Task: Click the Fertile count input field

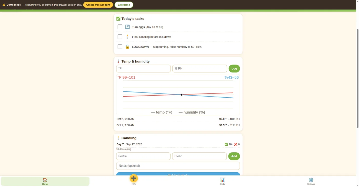Action: click(x=143, y=156)
